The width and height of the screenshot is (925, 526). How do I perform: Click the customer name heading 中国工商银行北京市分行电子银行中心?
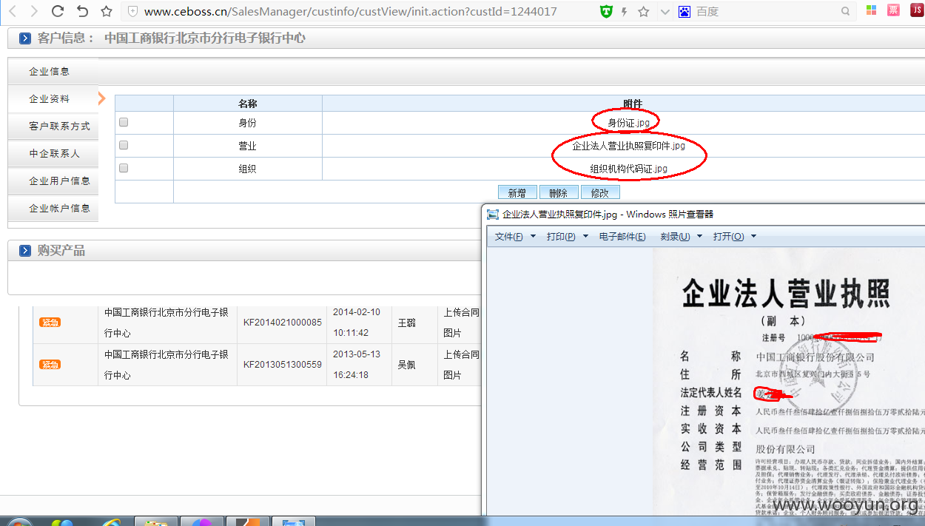205,38
